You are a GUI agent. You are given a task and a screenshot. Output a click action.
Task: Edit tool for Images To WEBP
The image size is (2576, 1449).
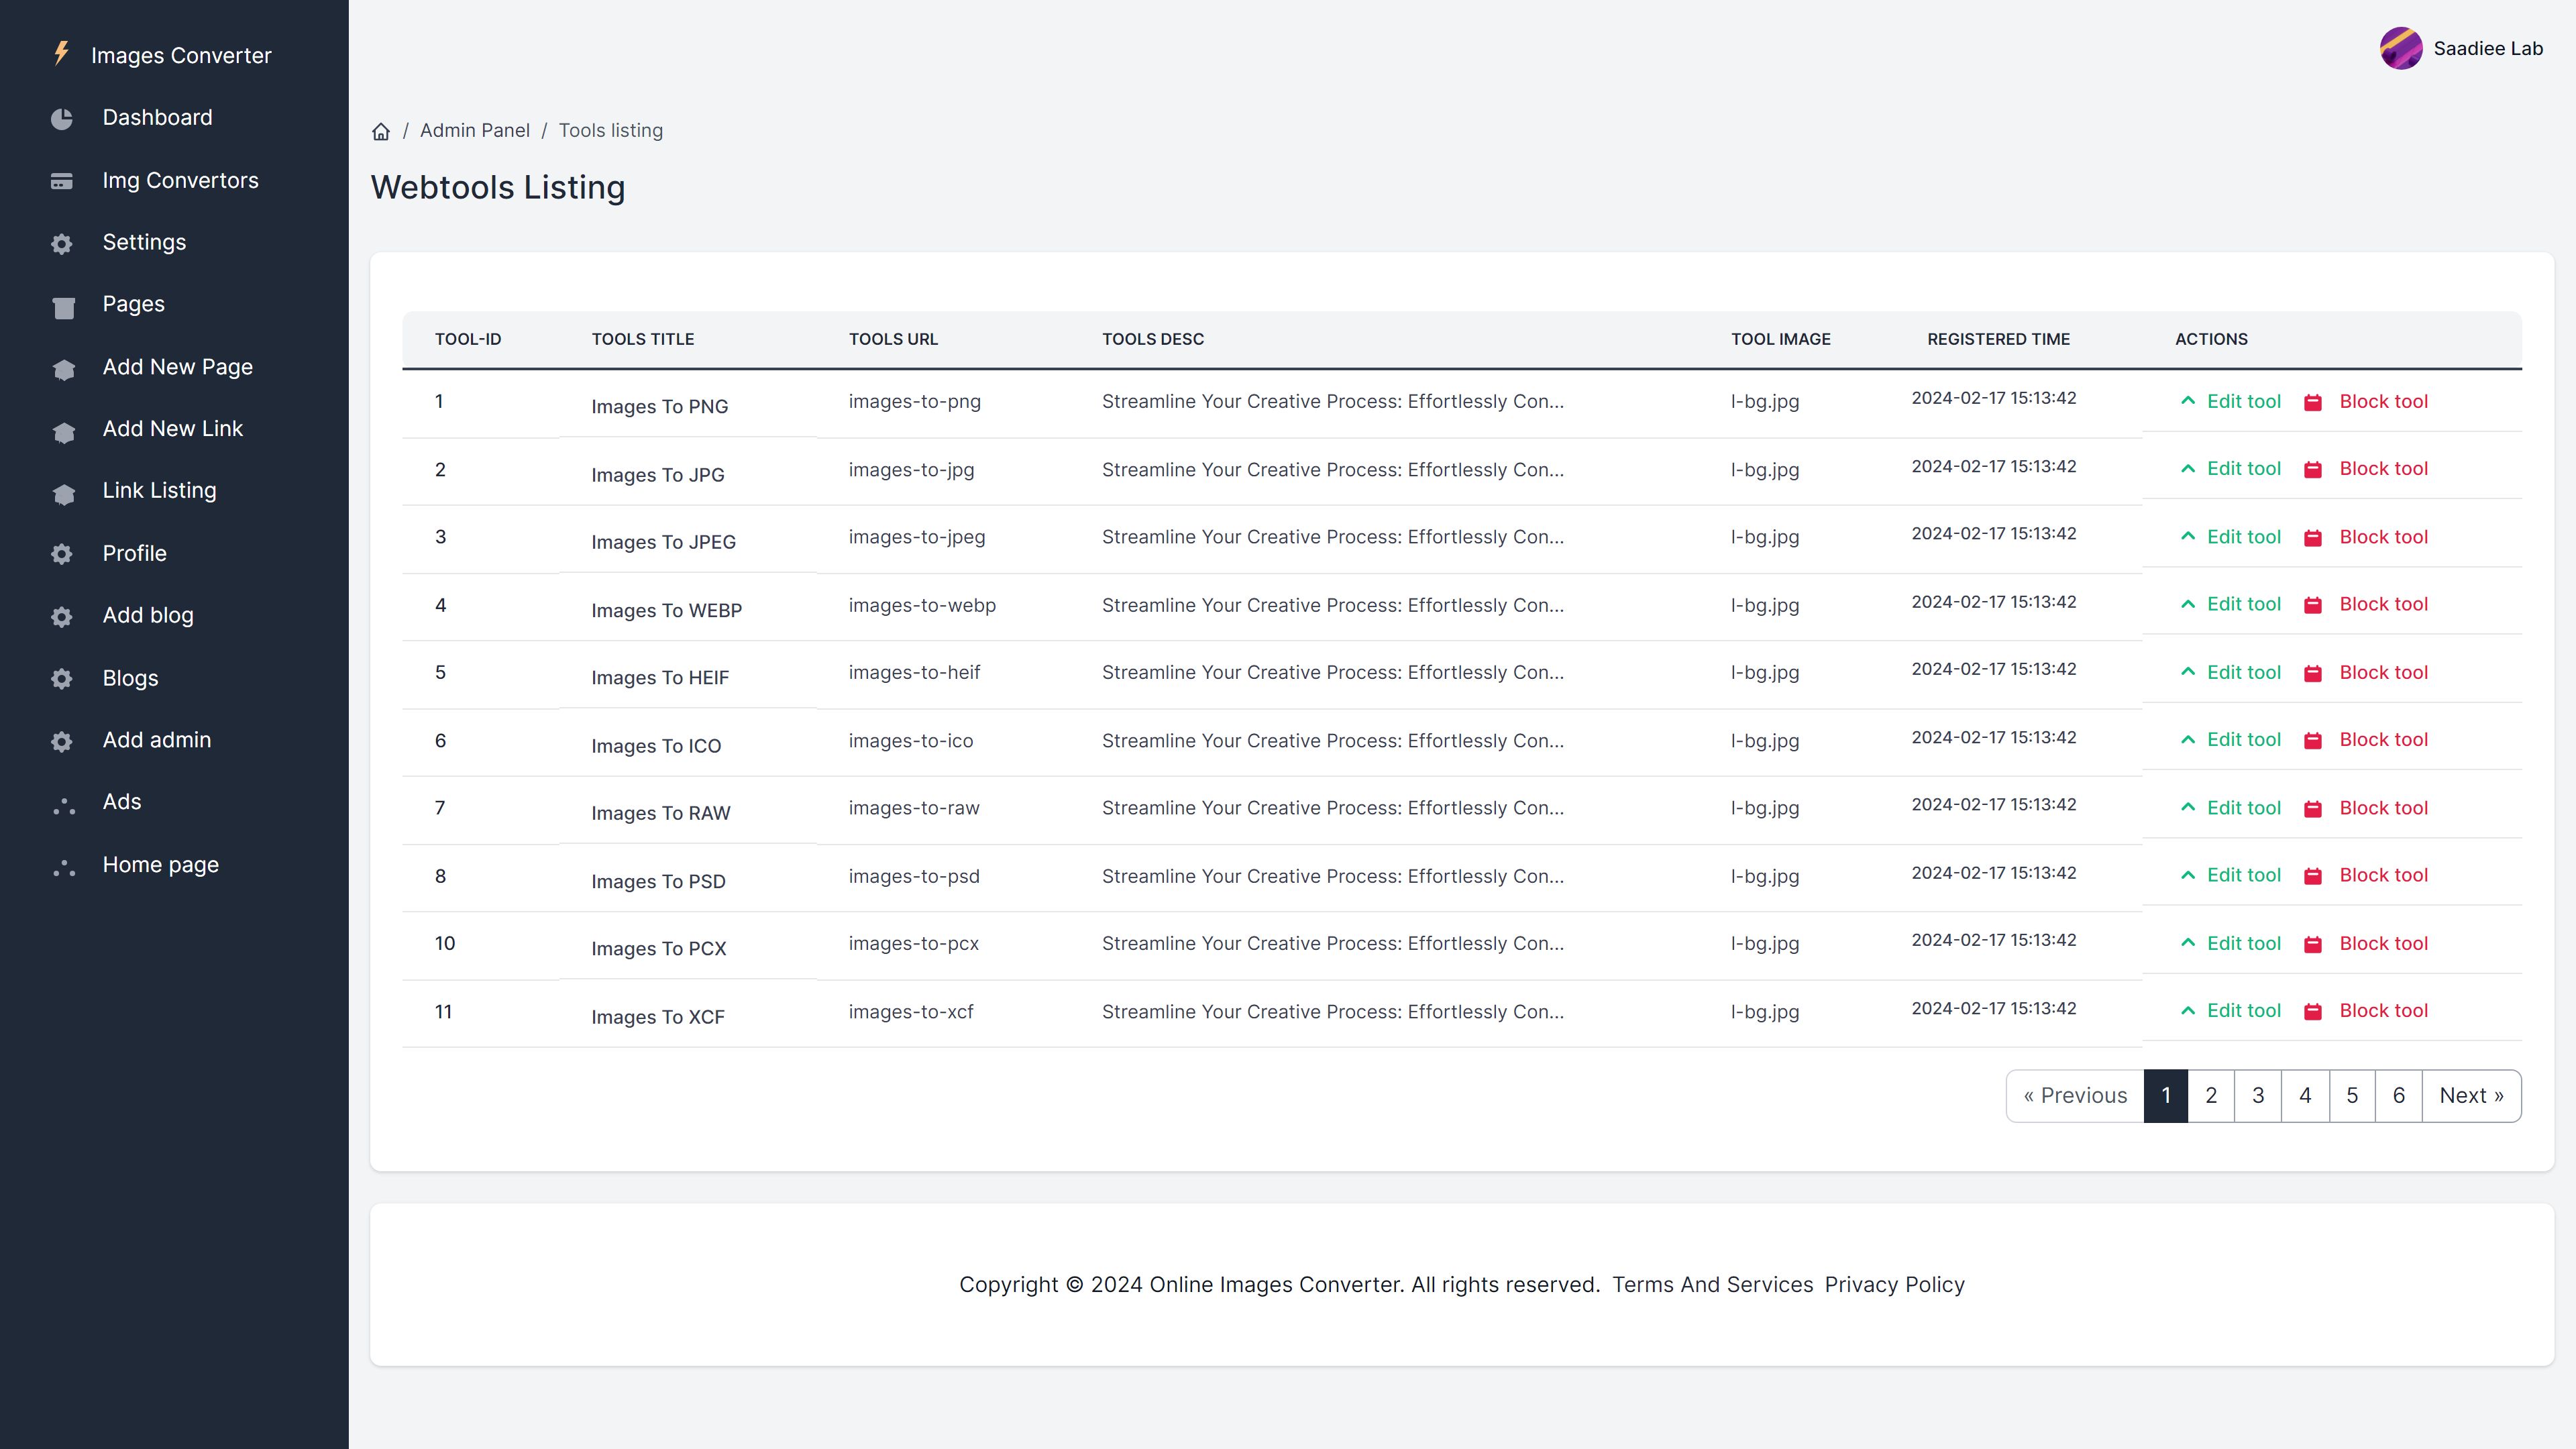pyautogui.click(x=2243, y=604)
